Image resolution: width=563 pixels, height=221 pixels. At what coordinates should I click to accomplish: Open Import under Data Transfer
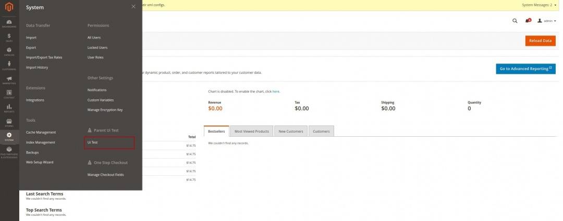tap(31, 37)
